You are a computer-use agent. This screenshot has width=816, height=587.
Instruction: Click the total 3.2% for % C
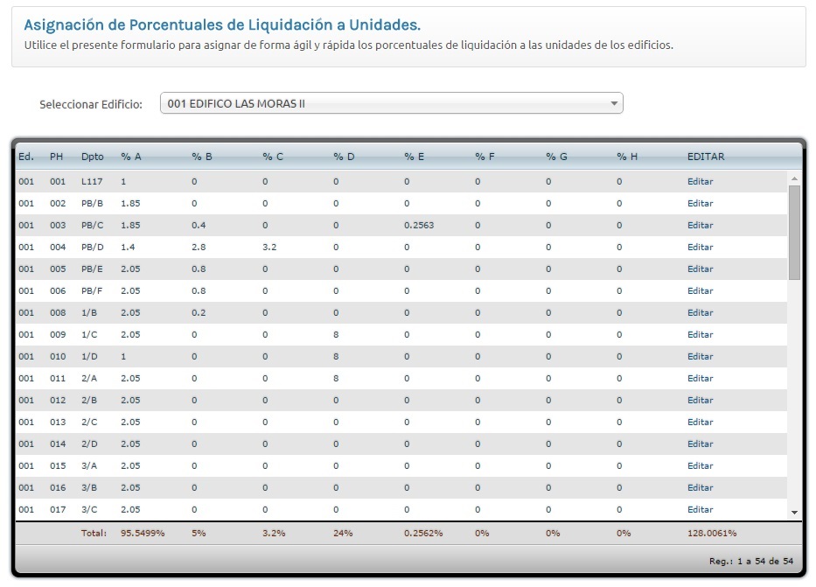point(274,533)
